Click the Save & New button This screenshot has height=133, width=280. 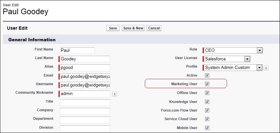[133, 28]
